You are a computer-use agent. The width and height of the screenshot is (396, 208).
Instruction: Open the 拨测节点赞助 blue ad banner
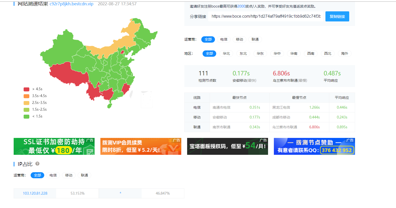point(314,146)
